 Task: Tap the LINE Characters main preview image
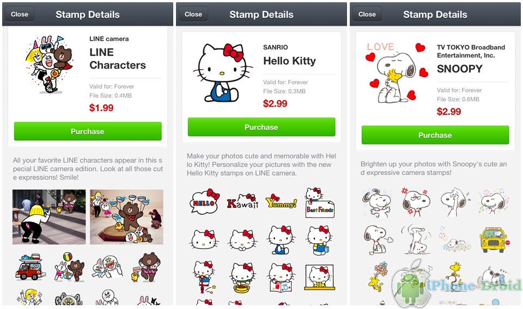click(x=50, y=64)
